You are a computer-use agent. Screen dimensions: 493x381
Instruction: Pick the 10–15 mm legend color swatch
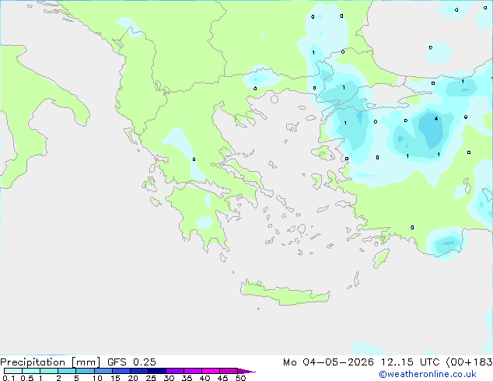103,371
